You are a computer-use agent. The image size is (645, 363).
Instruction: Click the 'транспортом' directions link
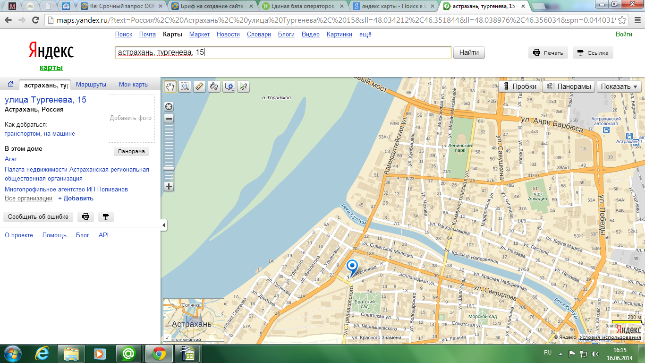[x=23, y=134]
